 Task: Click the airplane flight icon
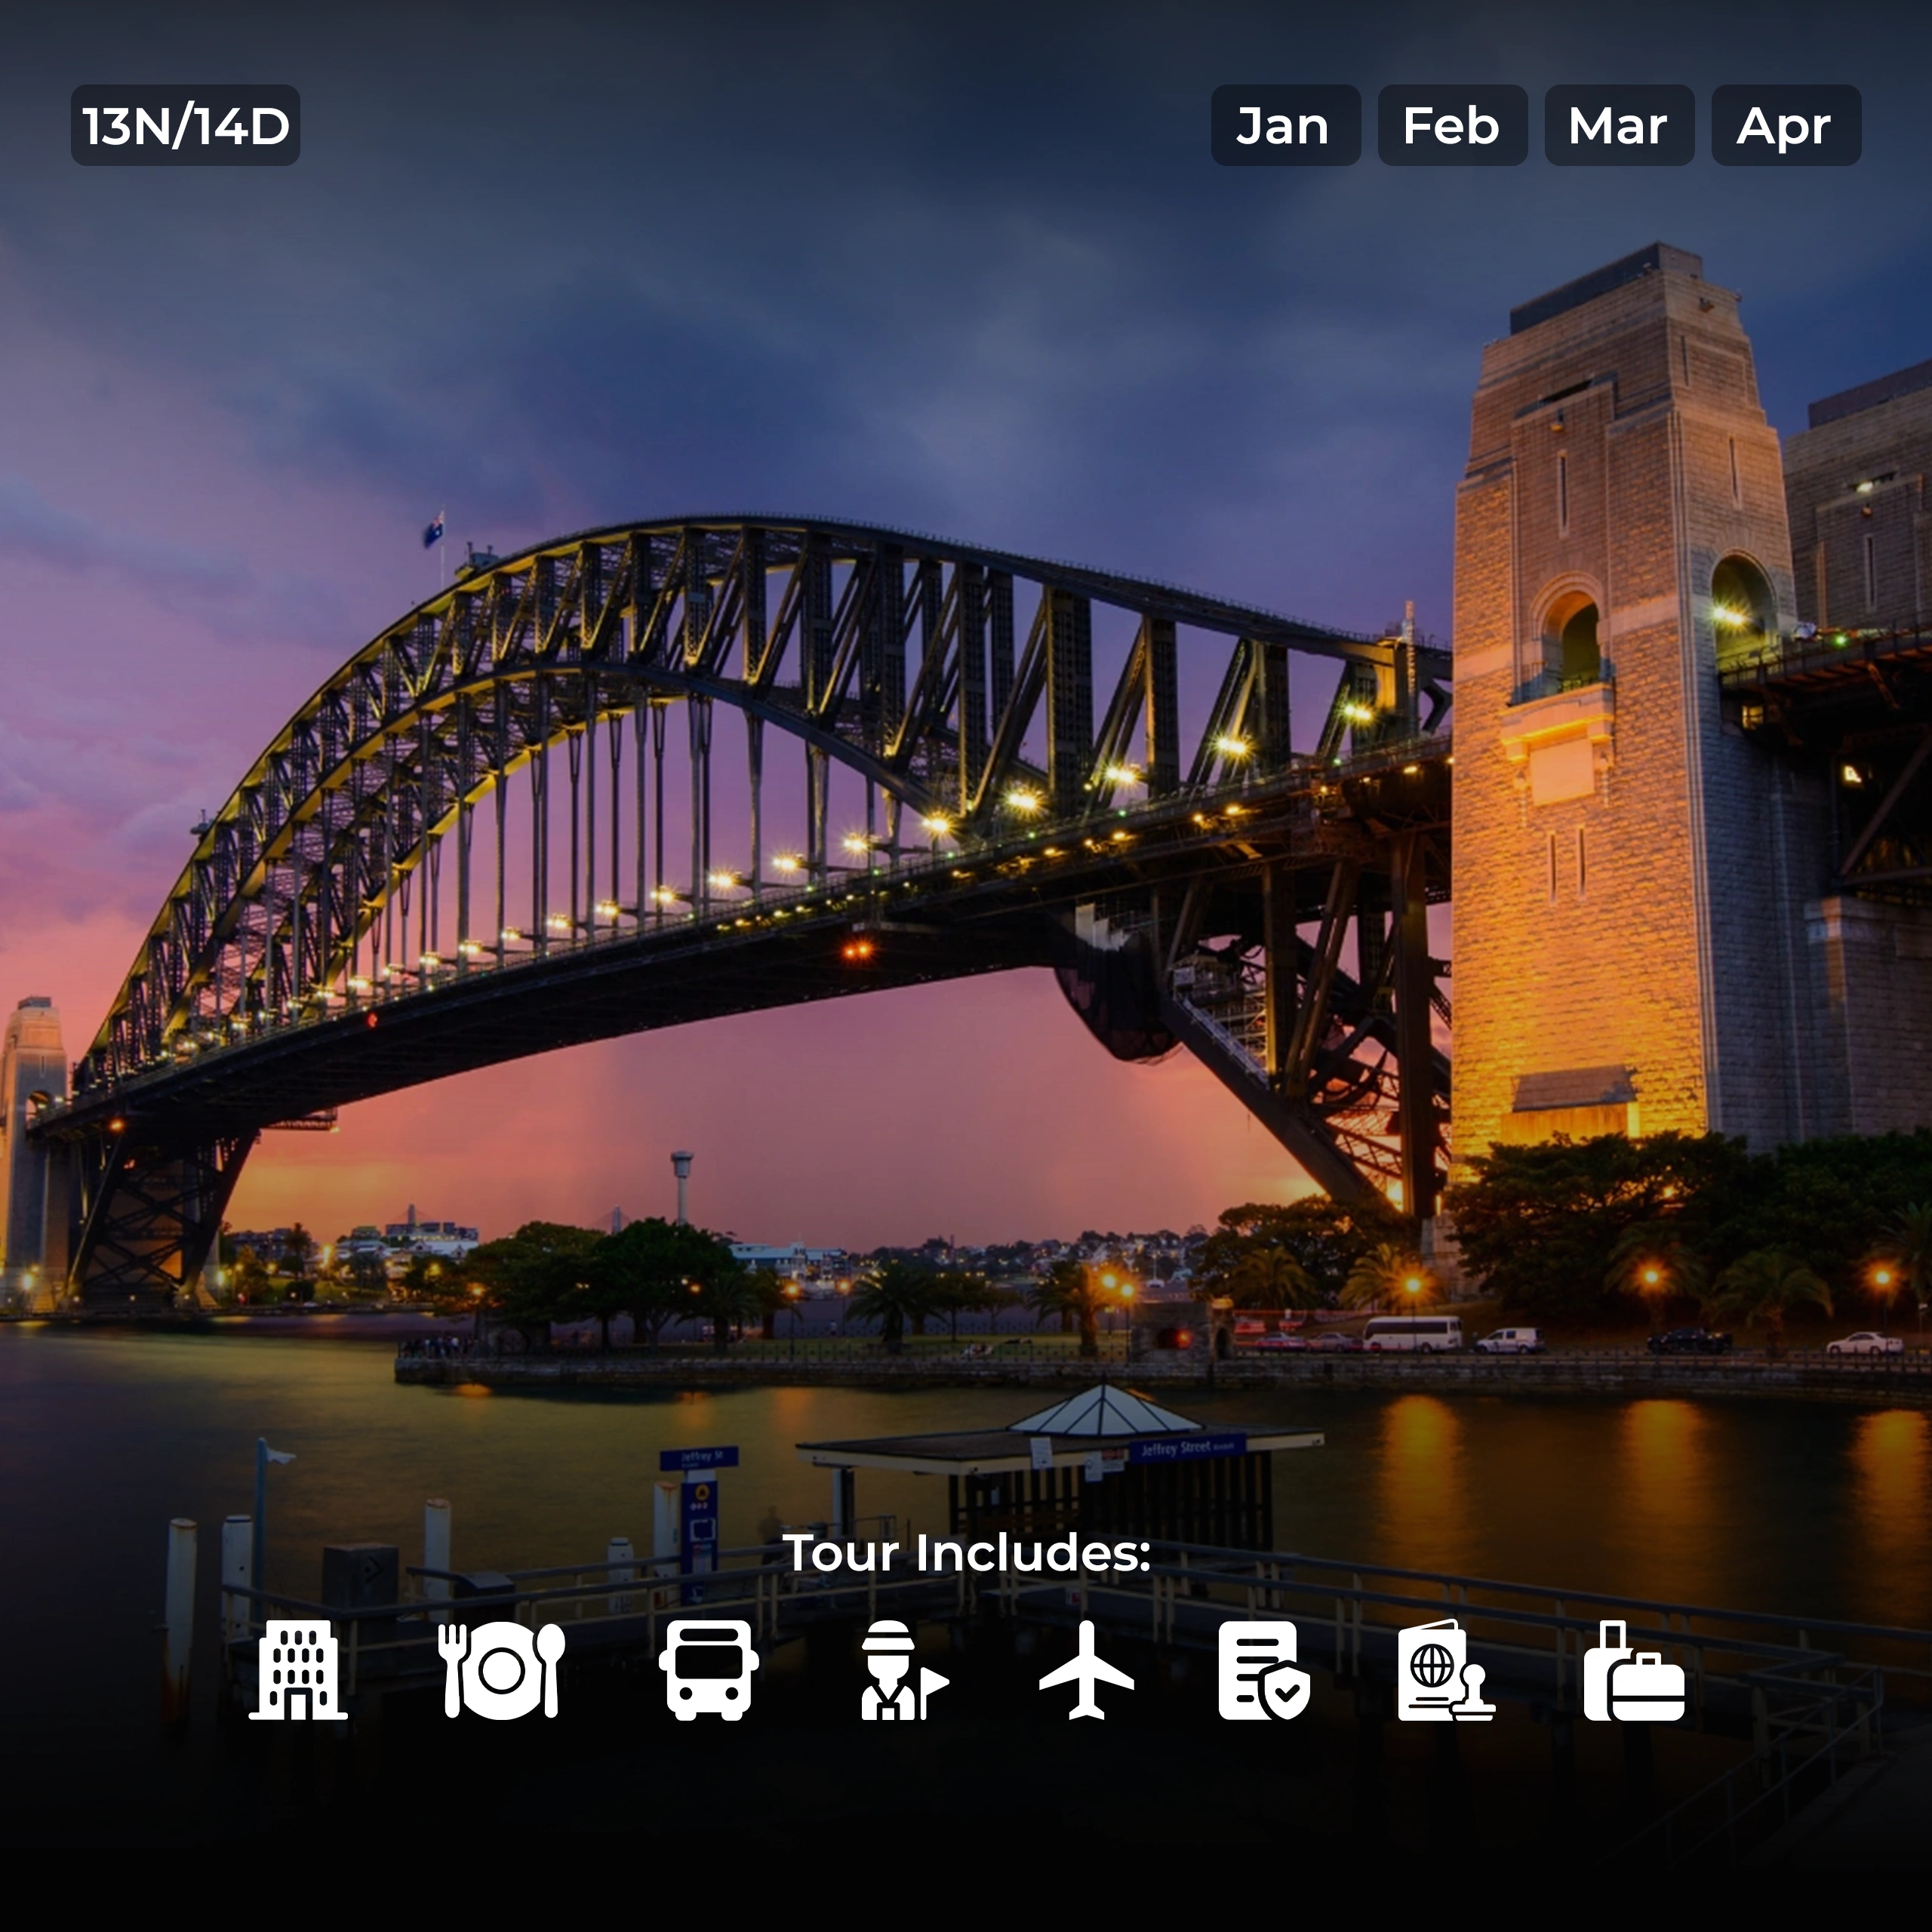click(x=1086, y=1670)
